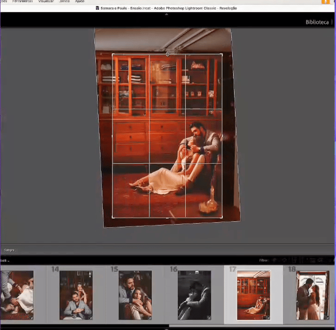This screenshot has width=336, height=330.
Task: Click the crop badge on thumbnail 17
Action: click(264, 318)
